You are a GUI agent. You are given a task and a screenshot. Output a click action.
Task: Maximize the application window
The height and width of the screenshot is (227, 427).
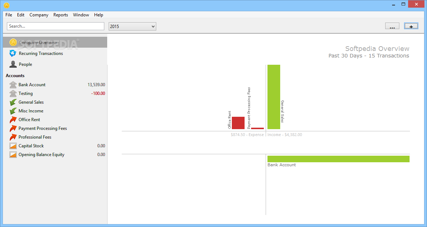tap(403, 4)
